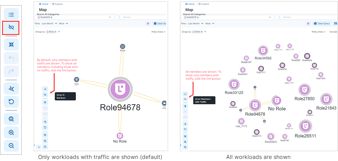Toggle Show Members with Traffic button in right map
The width and height of the screenshot is (338, 161).
[185, 99]
